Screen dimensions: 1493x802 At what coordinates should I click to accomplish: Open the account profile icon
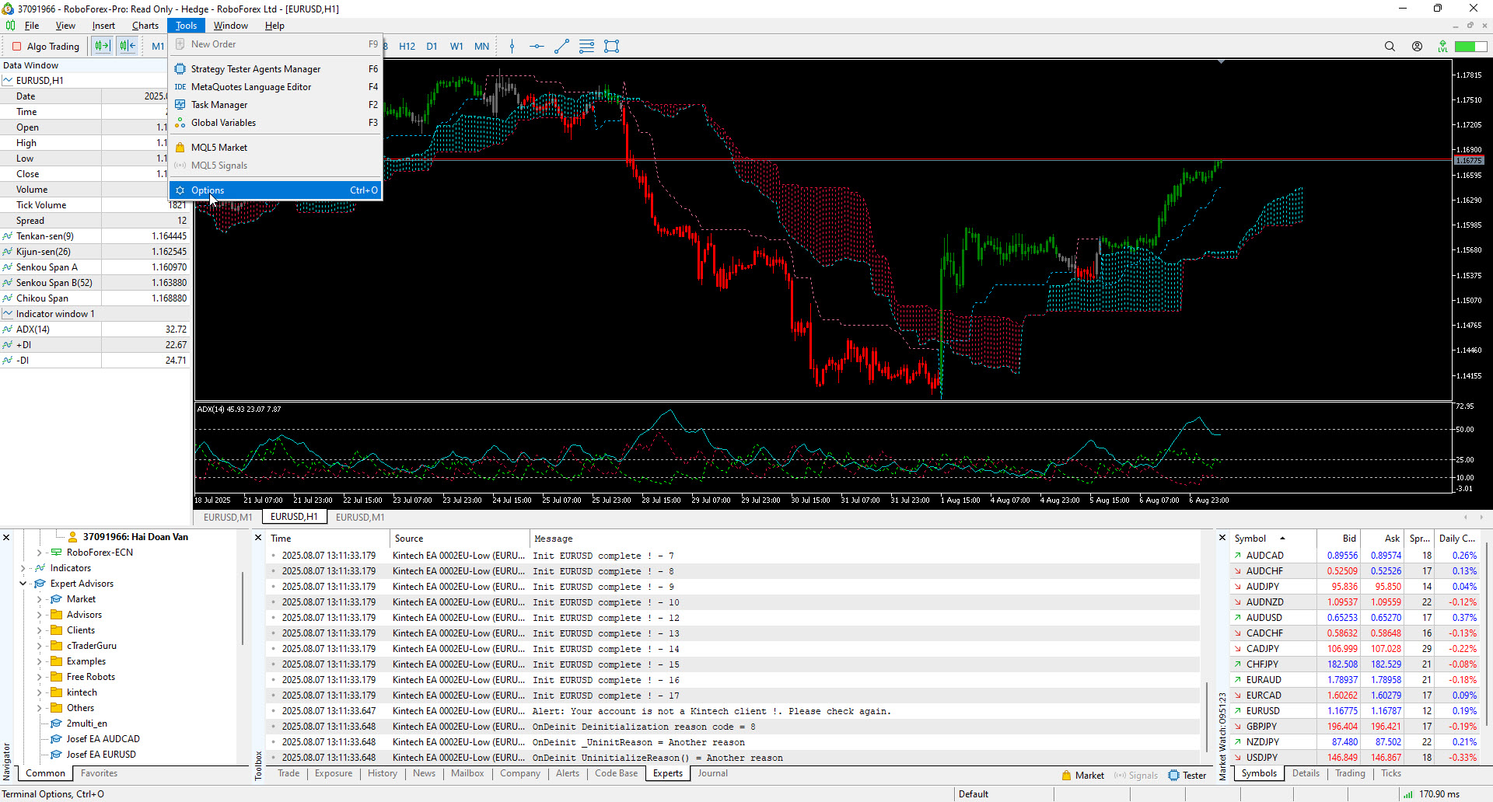[x=1417, y=47]
